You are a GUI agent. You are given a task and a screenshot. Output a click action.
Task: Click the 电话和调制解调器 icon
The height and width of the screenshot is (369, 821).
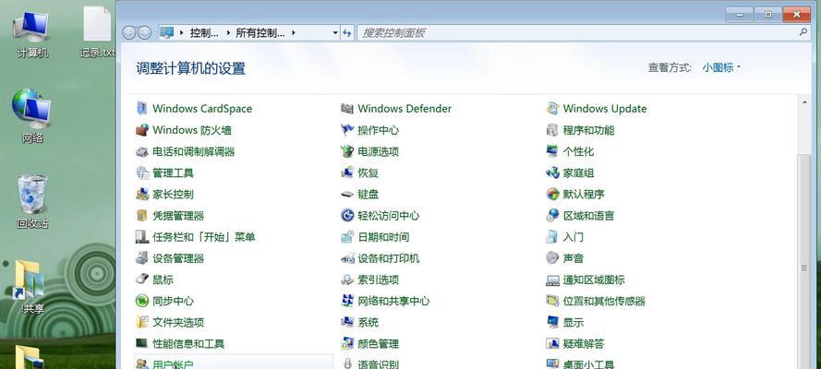(142, 151)
